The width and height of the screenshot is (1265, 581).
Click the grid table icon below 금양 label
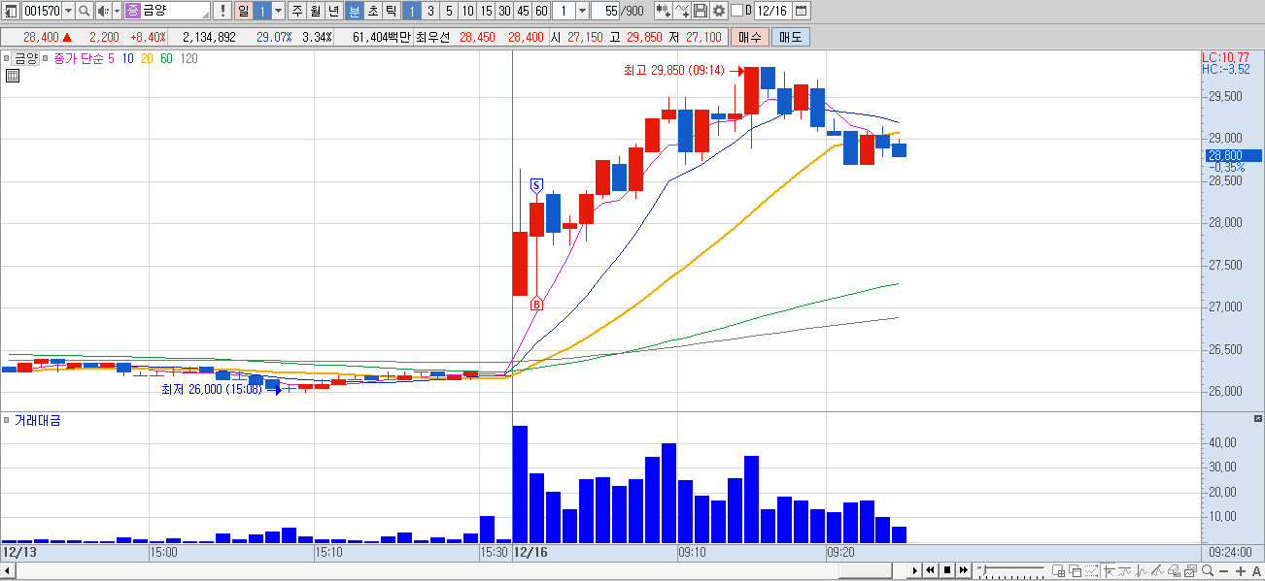[x=13, y=76]
